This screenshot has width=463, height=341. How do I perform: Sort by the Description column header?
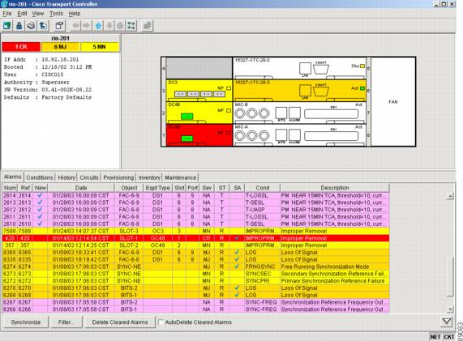pos(335,188)
